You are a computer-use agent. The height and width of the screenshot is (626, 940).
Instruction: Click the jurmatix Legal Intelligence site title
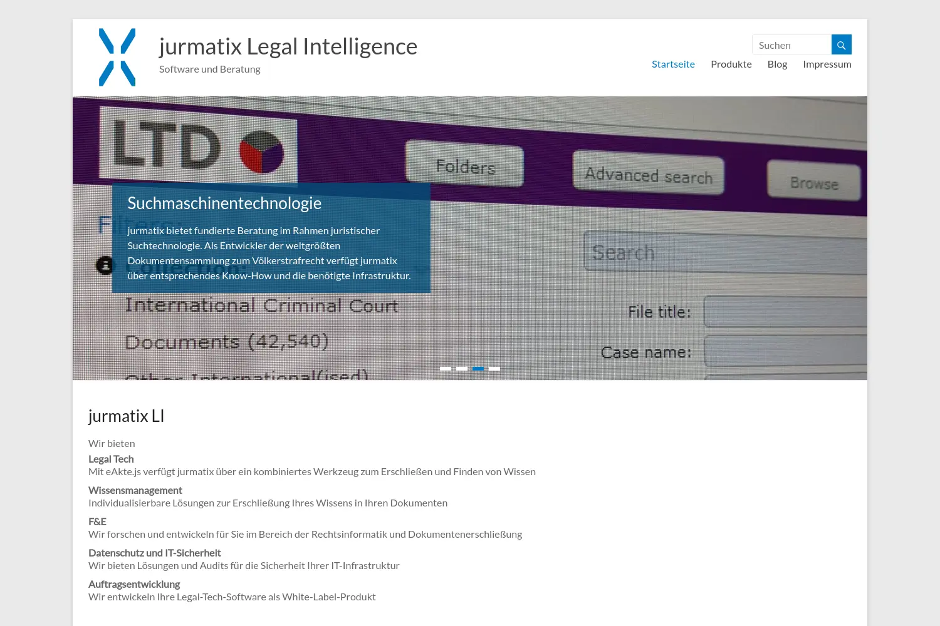288,46
